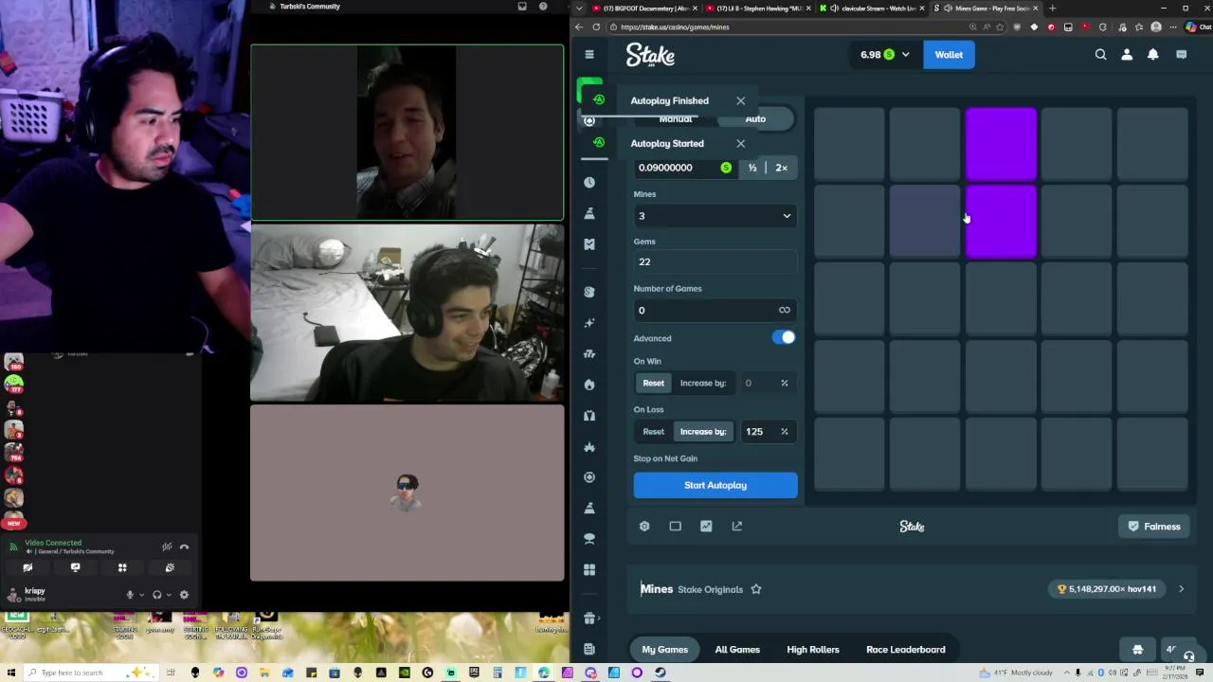Dismiss the Autoplay Started notification

pos(741,144)
